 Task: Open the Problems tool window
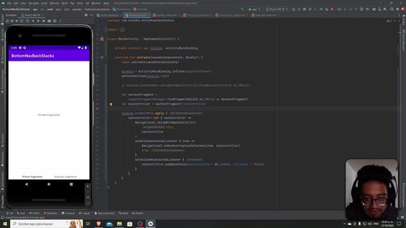tap(50, 213)
